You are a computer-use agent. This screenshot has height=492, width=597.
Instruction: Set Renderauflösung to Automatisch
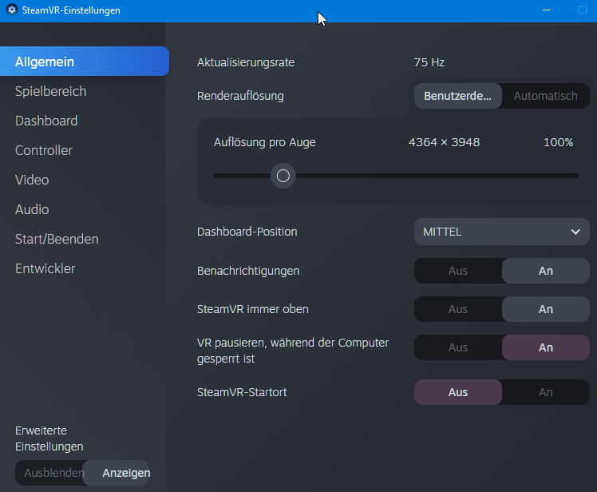pyautogui.click(x=546, y=96)
